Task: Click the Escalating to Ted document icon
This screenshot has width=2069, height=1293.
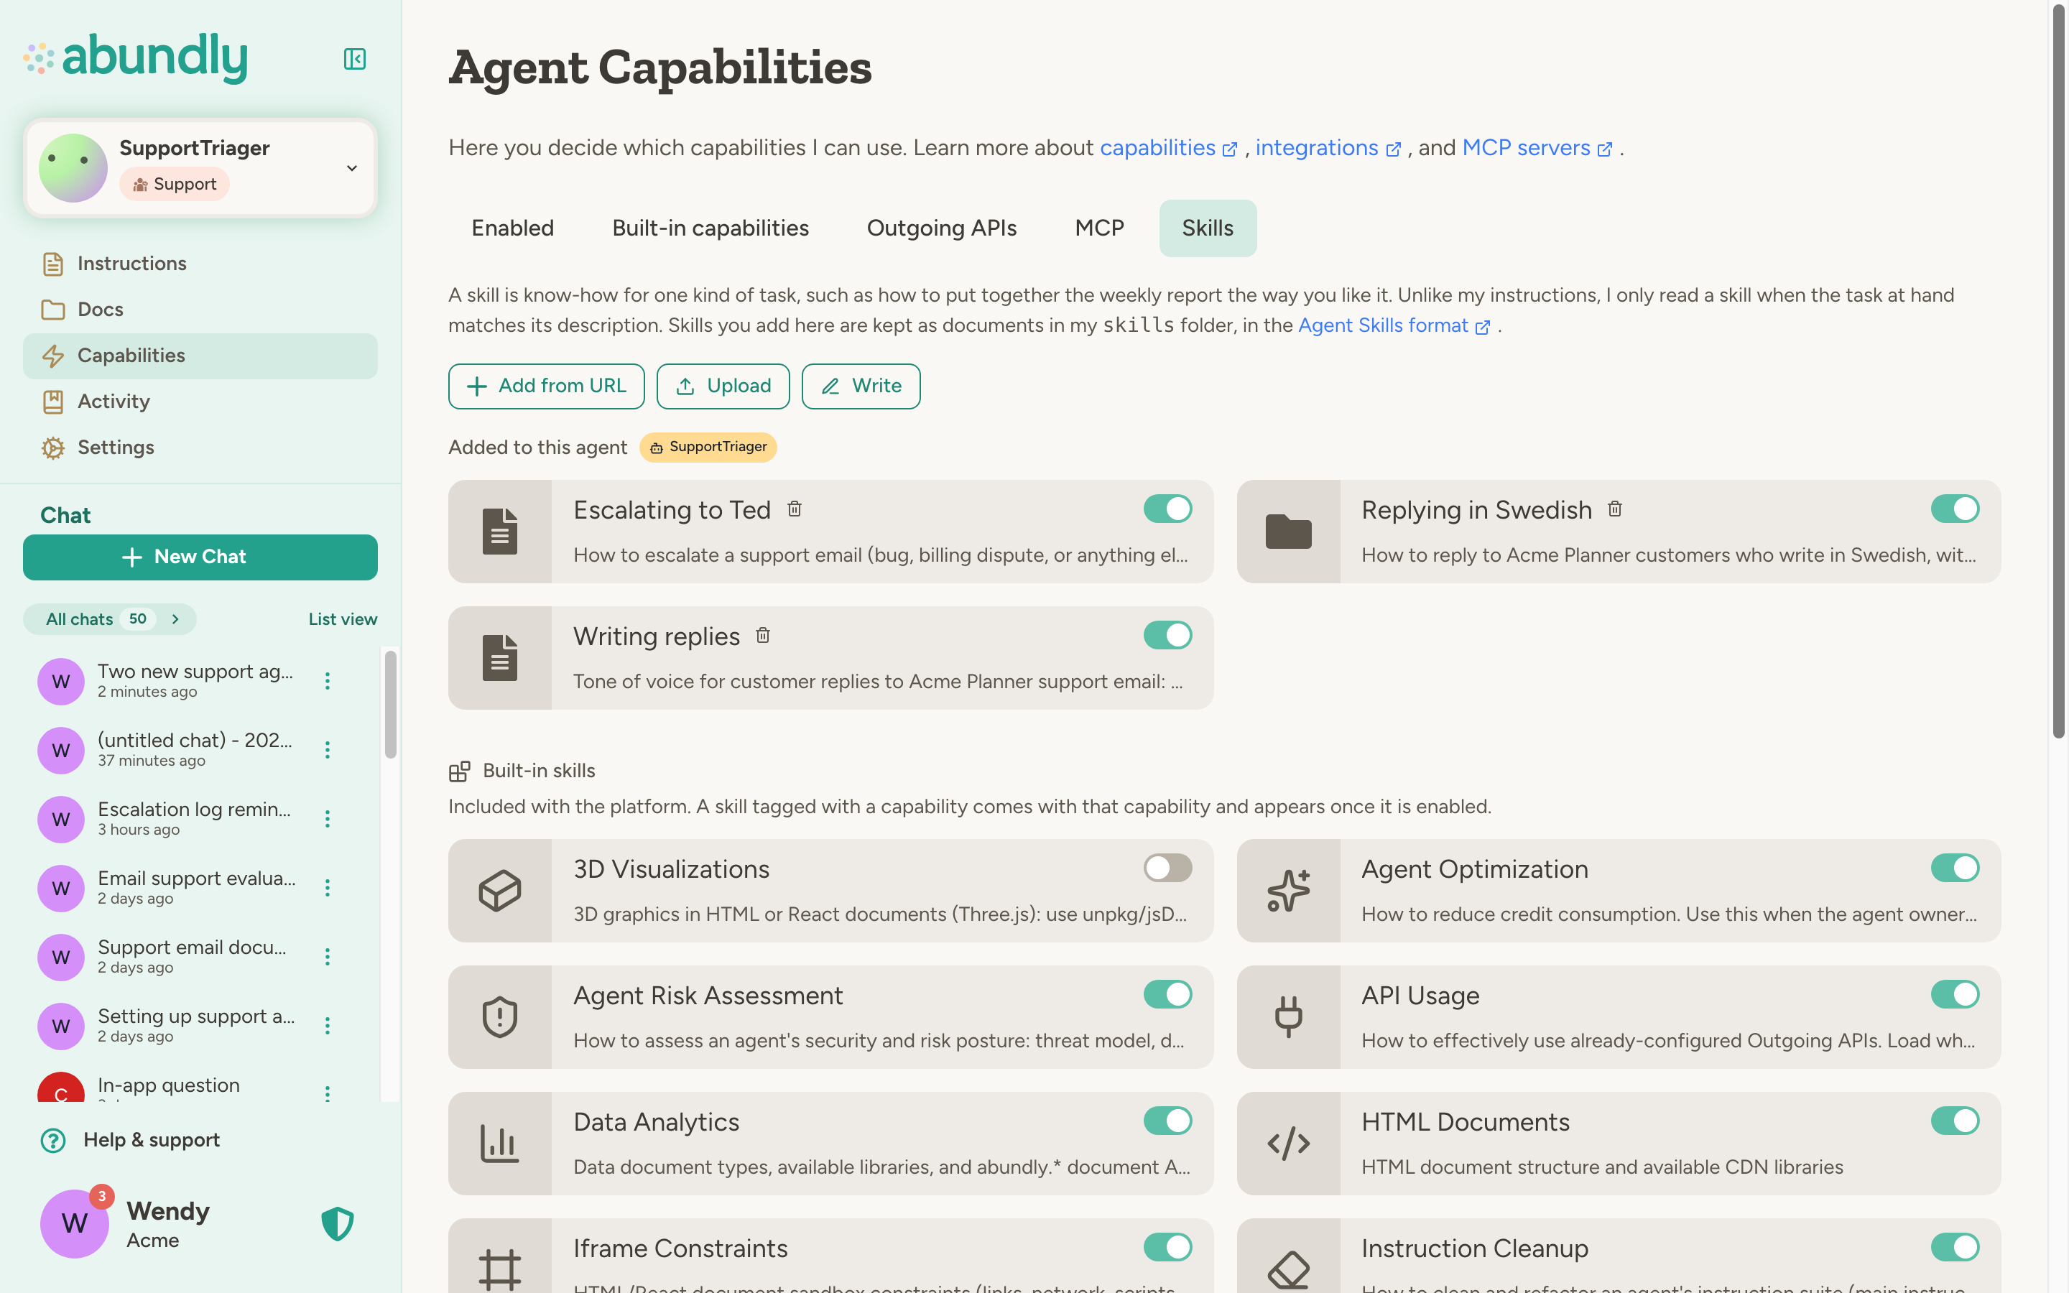Action: 500,531
